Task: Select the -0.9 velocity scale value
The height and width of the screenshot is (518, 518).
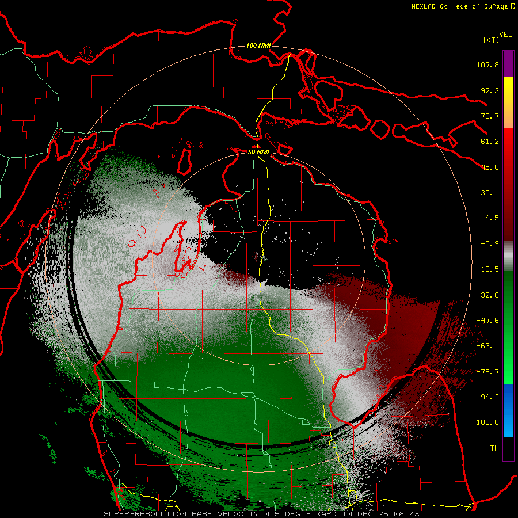Action: click(x=490, y=244)
